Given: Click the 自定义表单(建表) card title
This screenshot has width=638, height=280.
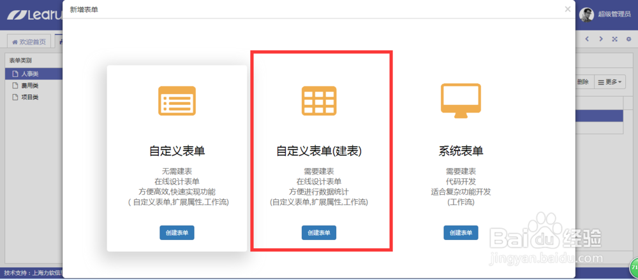Looking at the screenshot, I should point(318,151).
